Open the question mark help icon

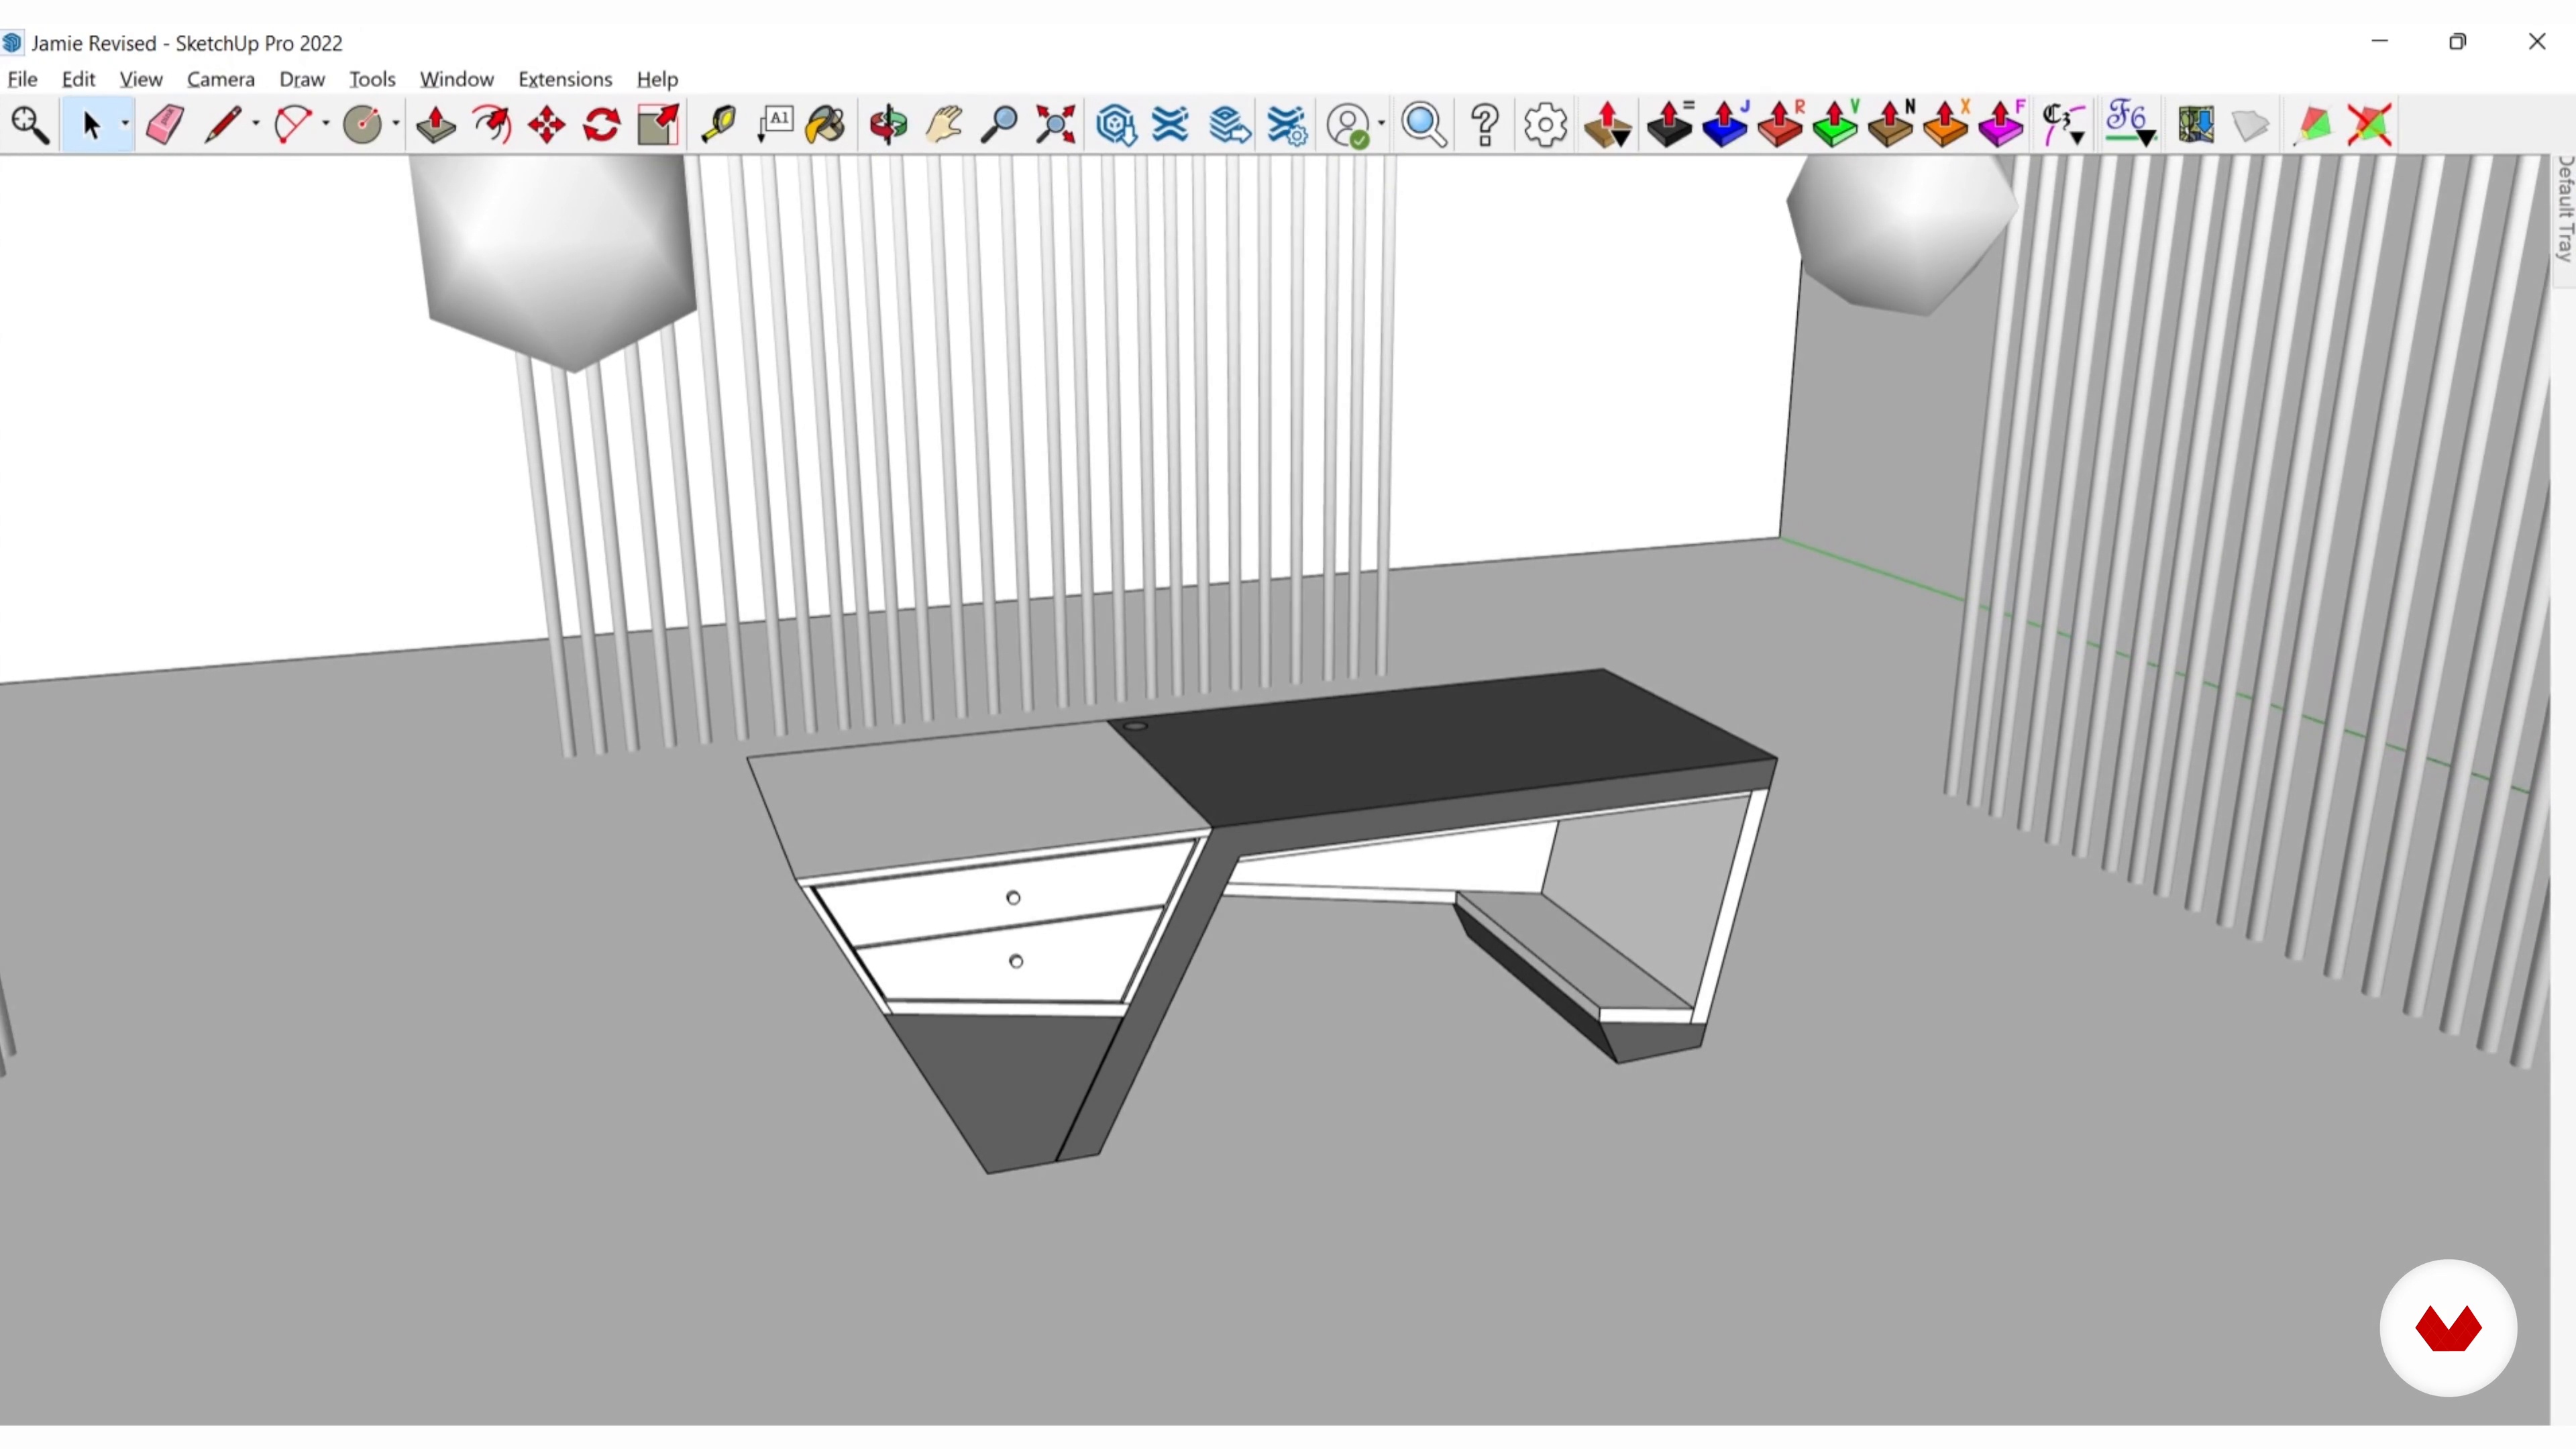pyautogui.click(x=1486, y=125)
